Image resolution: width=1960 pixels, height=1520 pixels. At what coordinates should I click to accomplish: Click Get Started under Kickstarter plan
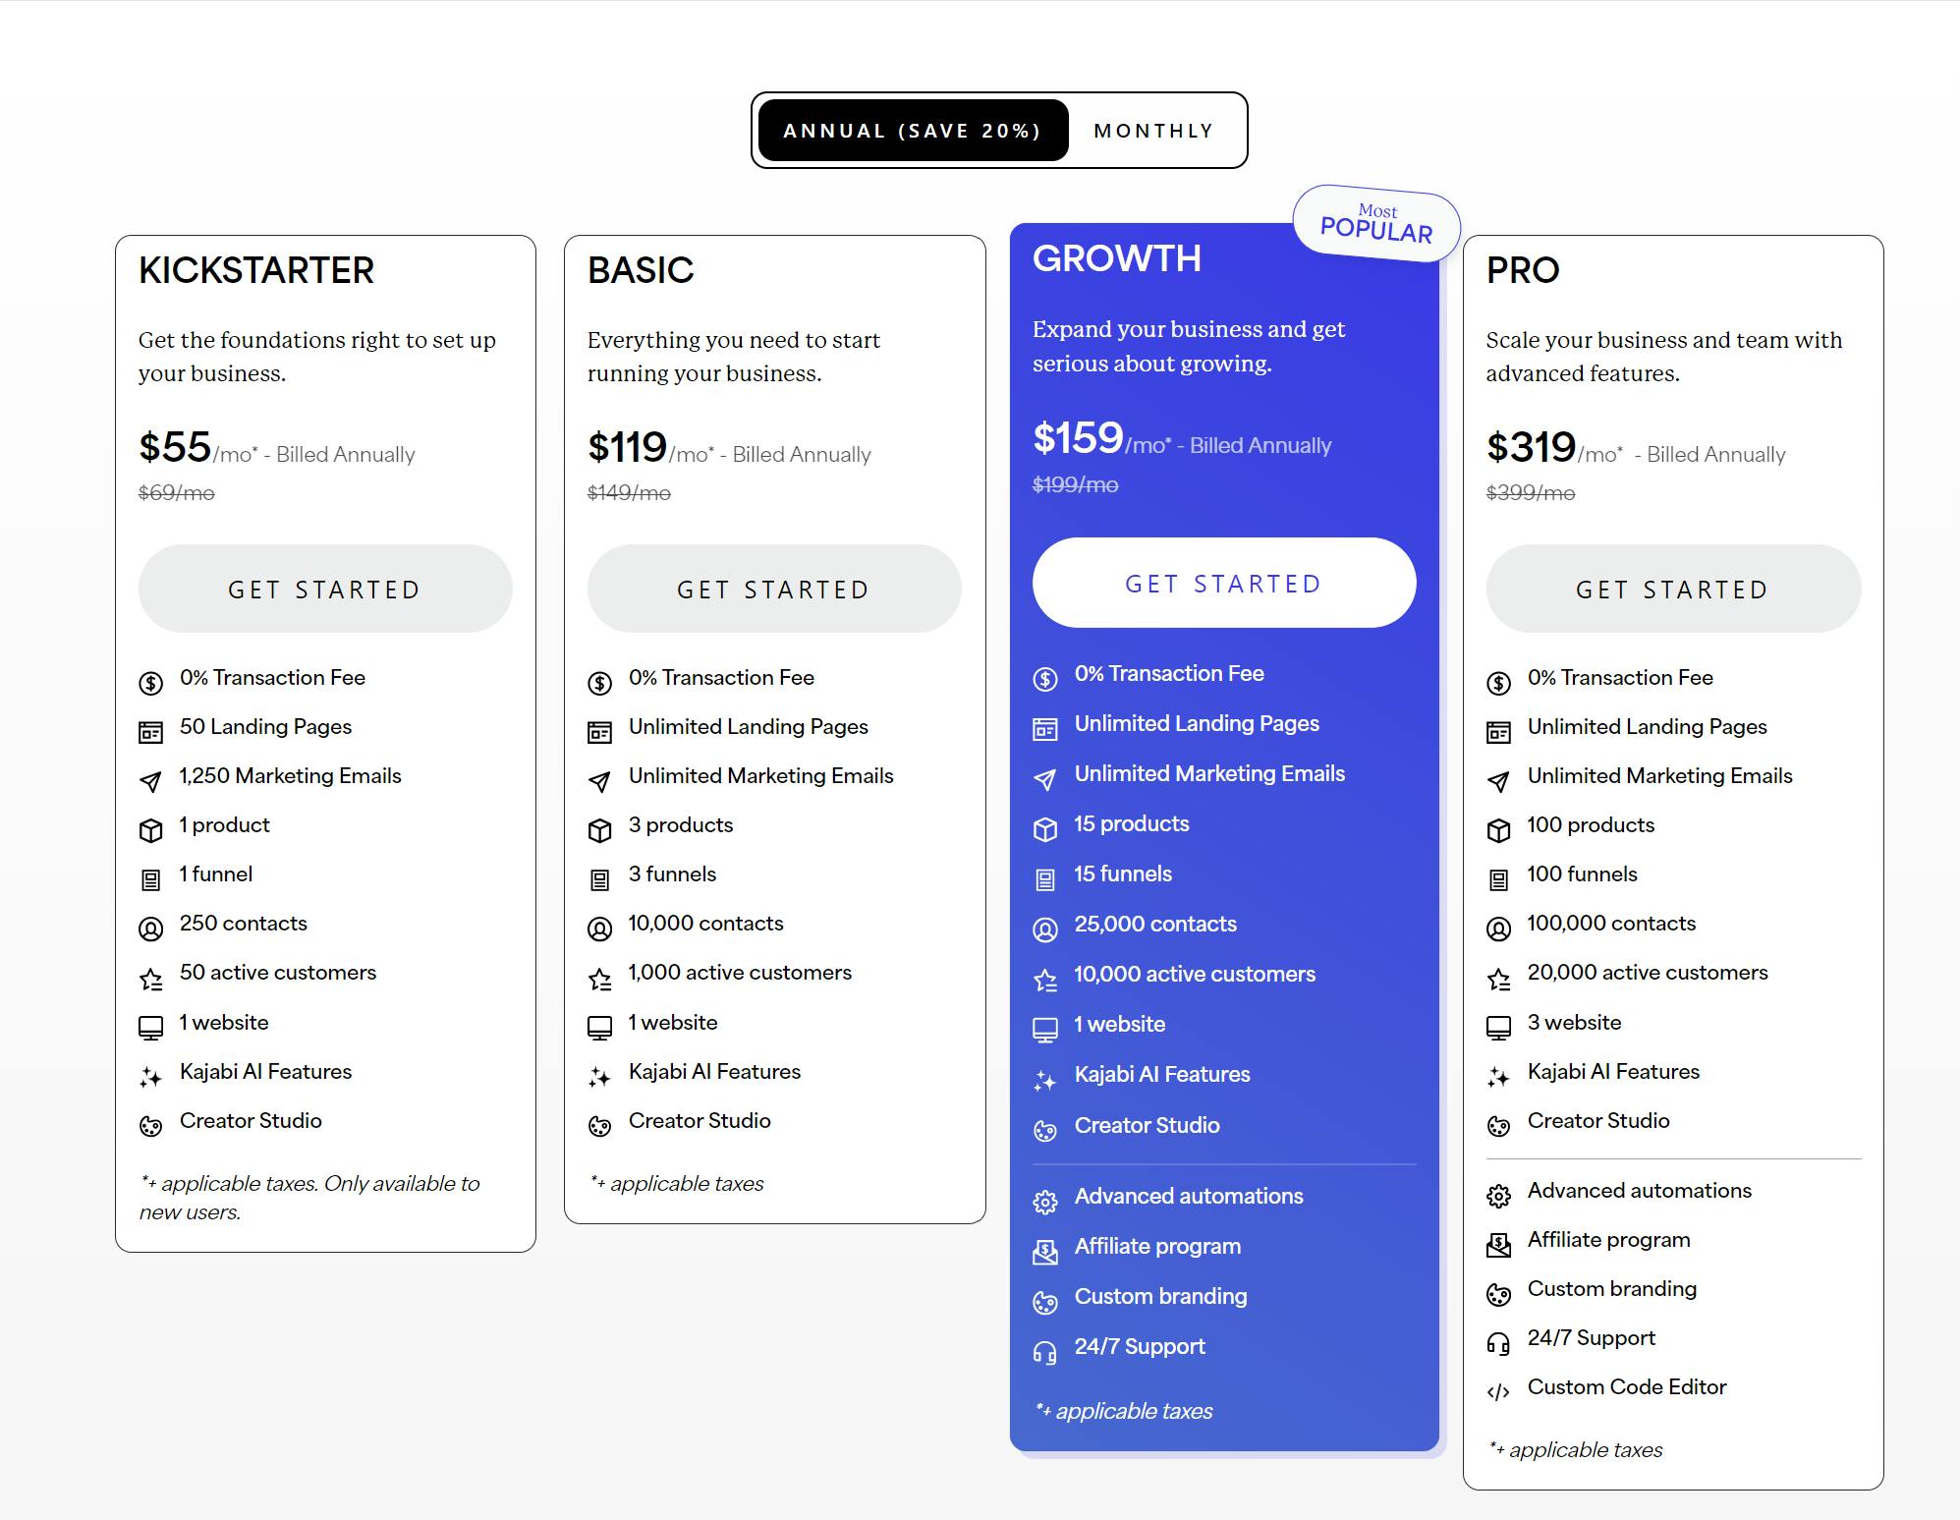pyautogui.click(x=325, y=590)
